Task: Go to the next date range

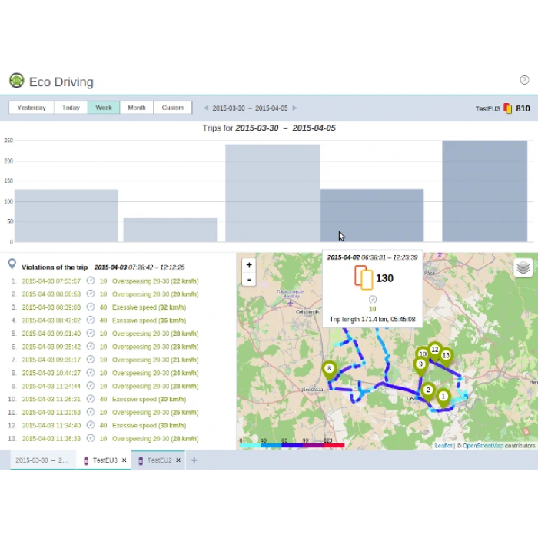Action: [x=294, y=108]
